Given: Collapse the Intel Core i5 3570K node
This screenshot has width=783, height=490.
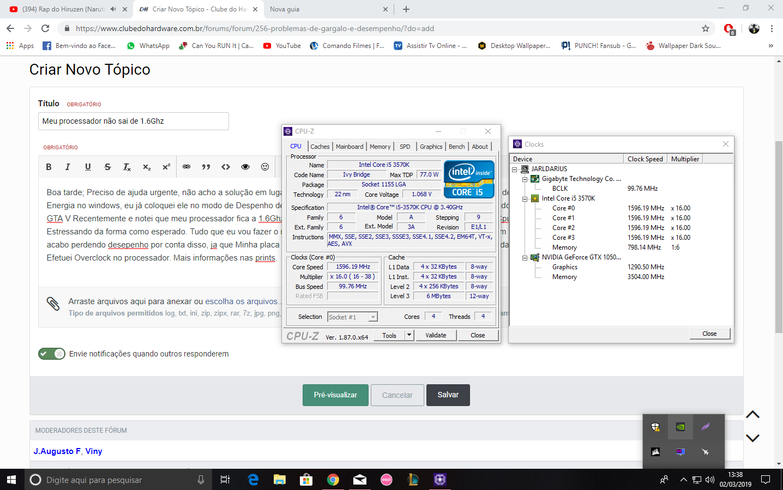Looking at the screenshot, I should tap(525, 198).
